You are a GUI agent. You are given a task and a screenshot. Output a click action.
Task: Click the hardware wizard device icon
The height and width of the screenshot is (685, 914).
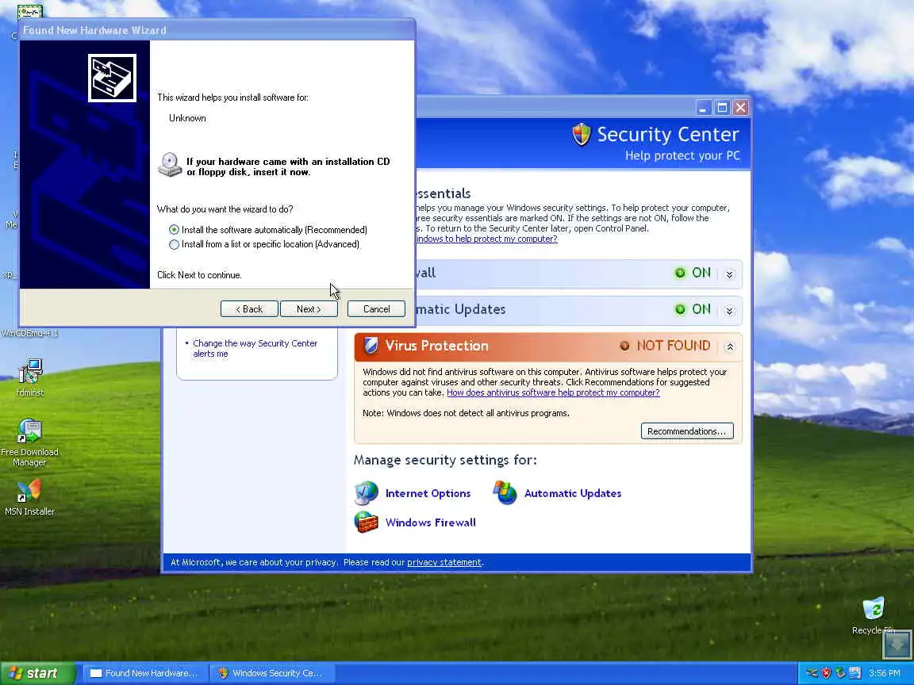coord(112,78)
